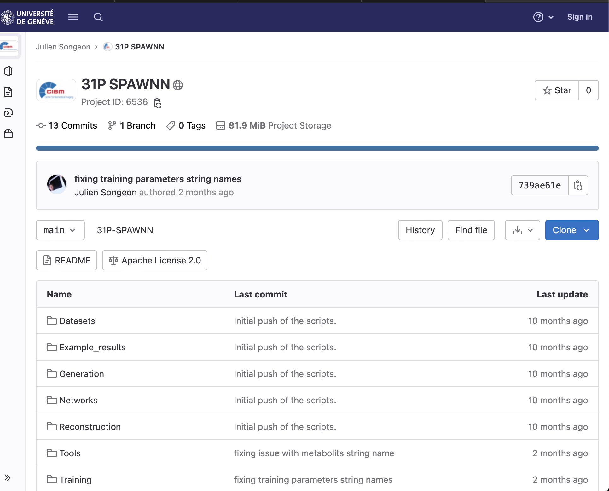This screenshot has height=491, width=609.
Task: Open the download source code dropdown
Action: [x=522, y=230]
